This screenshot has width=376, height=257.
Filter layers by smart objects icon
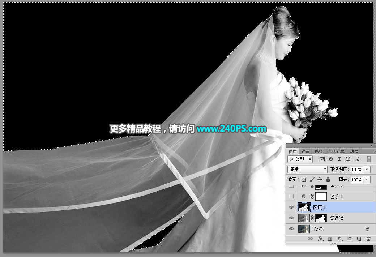357,159
